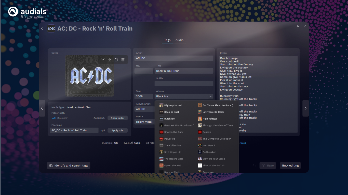
Task: Go to the next track with right arrow
Action: (305, 108)
